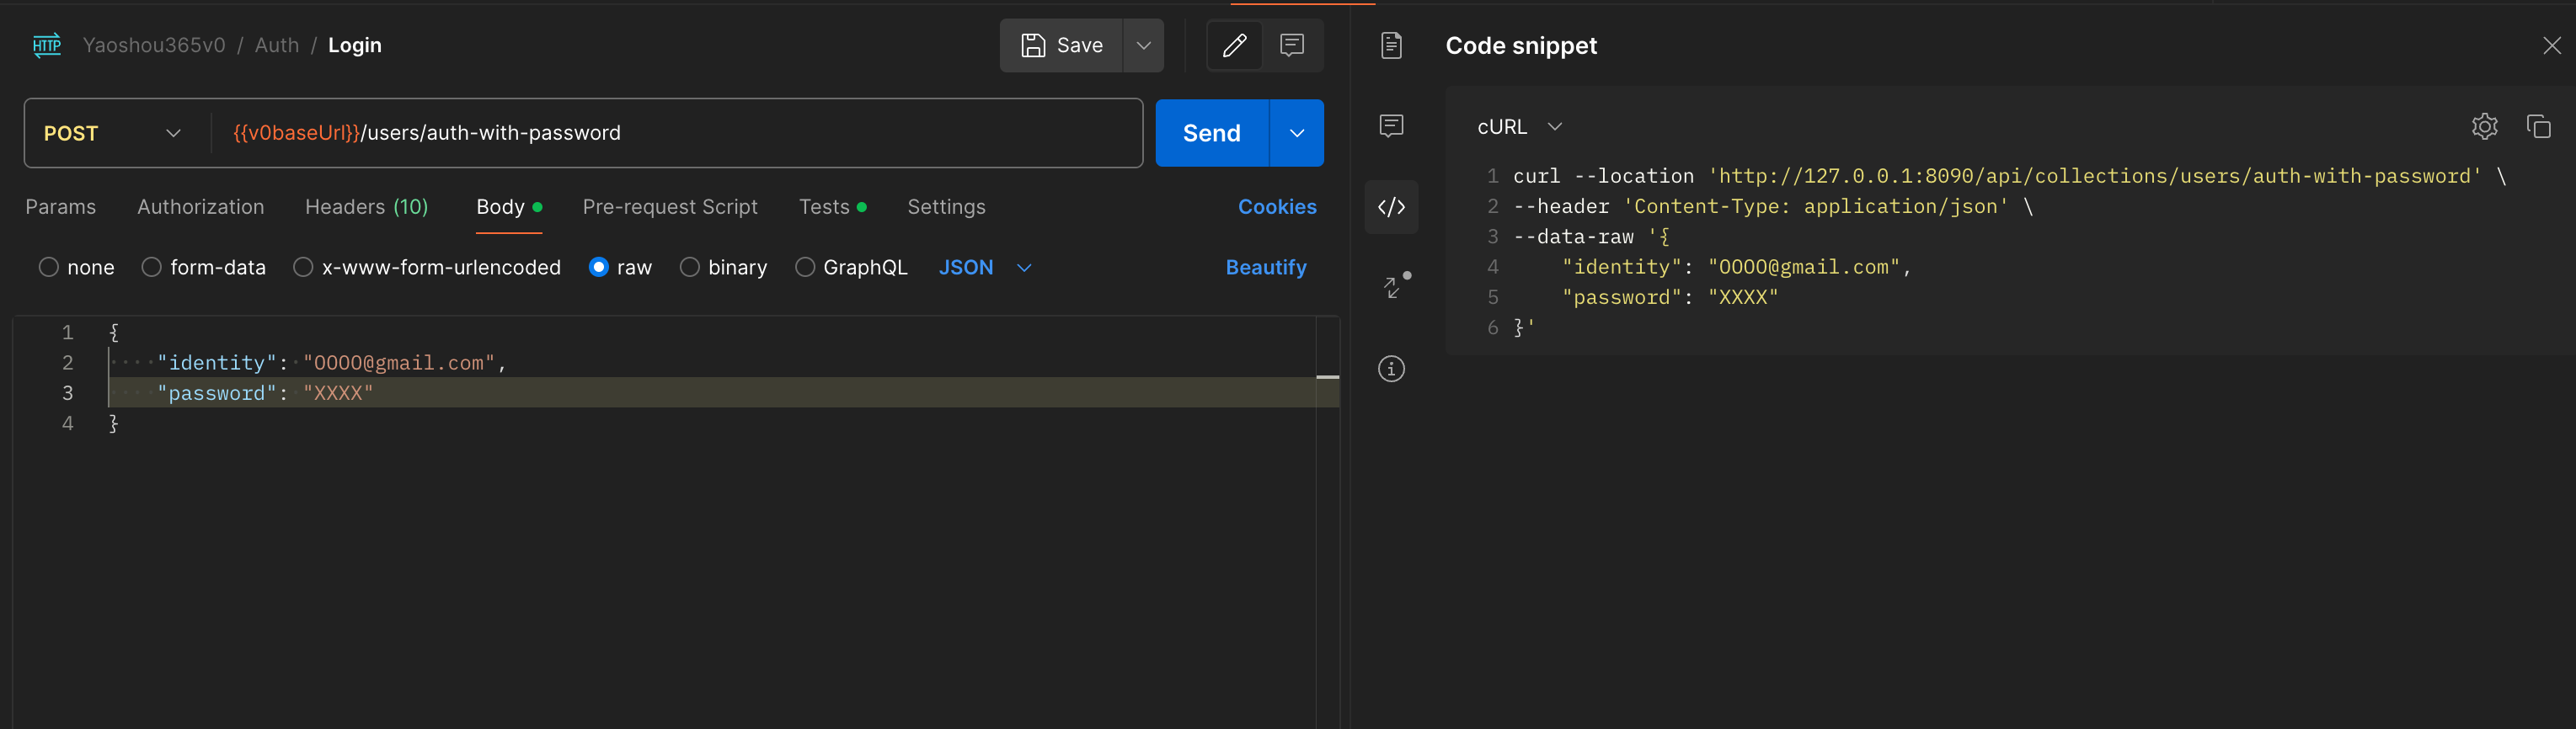
Task: Select the form-data body option
Action: tap(151, 267)
